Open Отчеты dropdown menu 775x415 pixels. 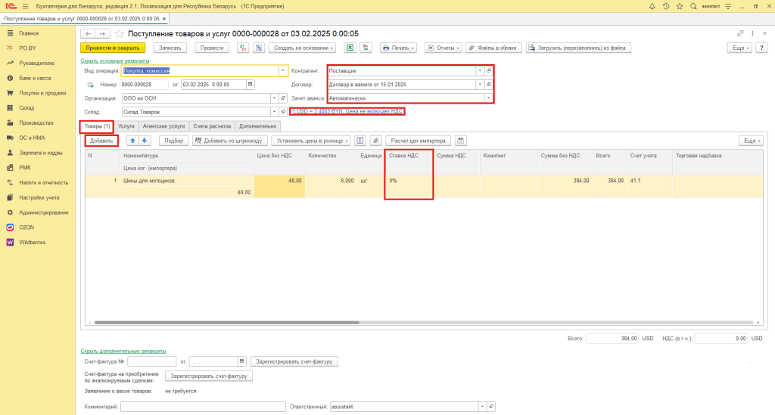coord(444,48)
